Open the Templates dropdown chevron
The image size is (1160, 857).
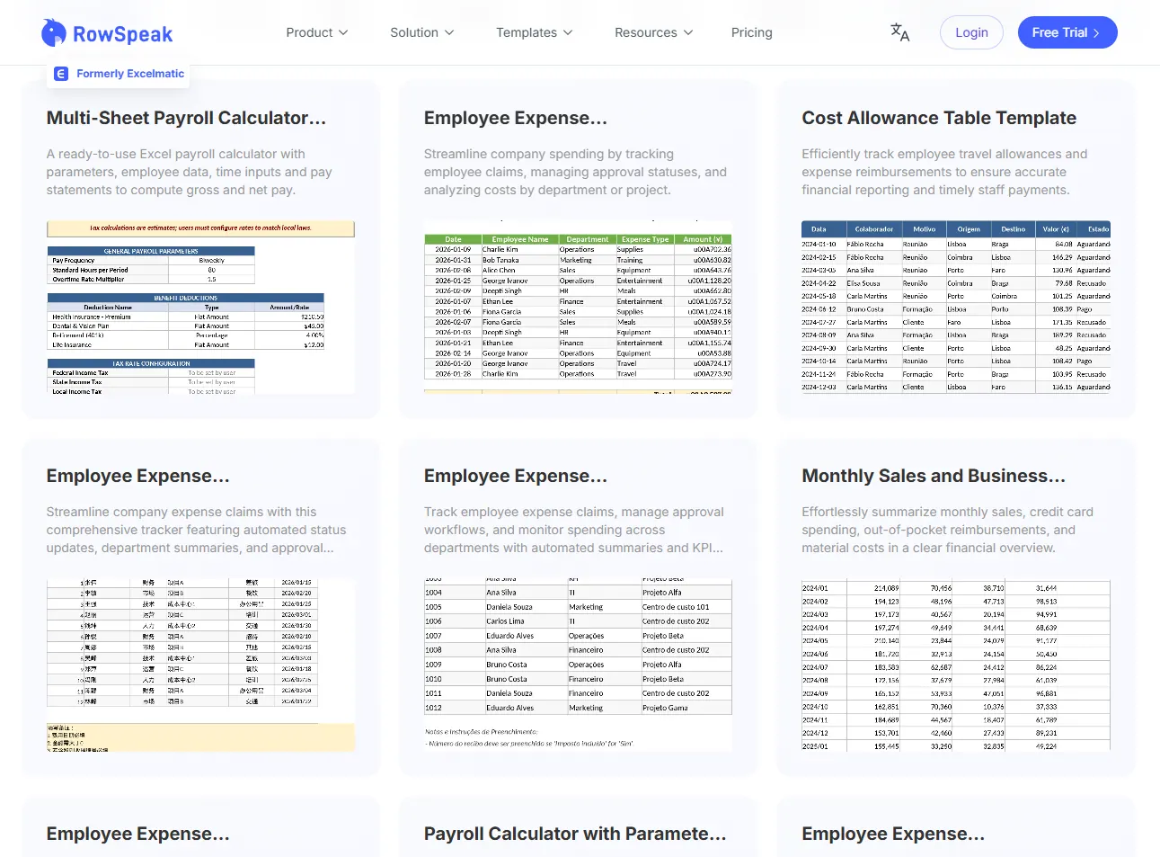pos(568,32)
